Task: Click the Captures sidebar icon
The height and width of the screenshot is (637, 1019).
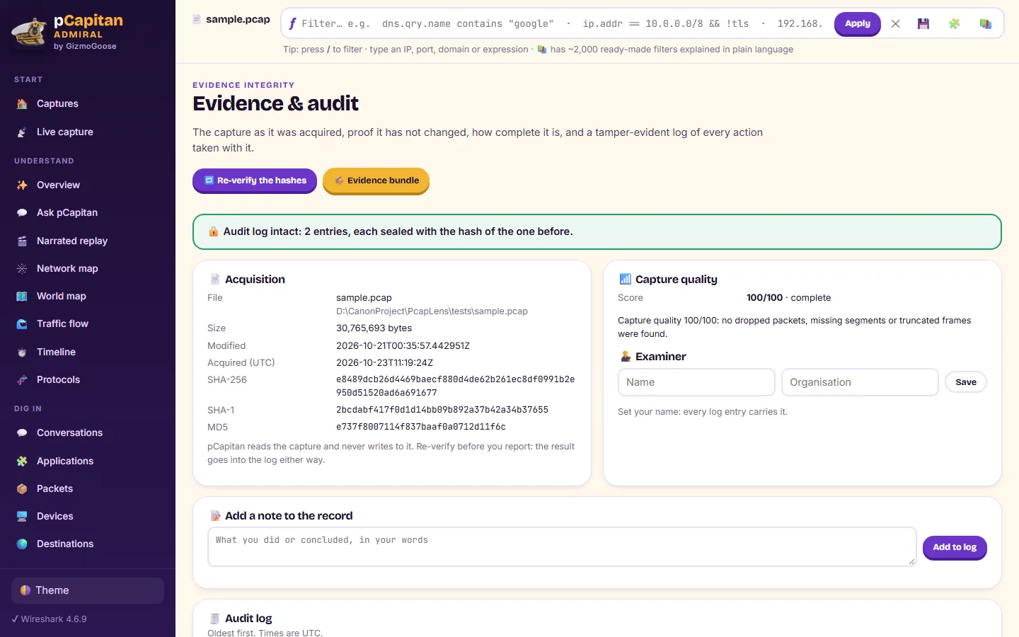Action: click(22, 104)
